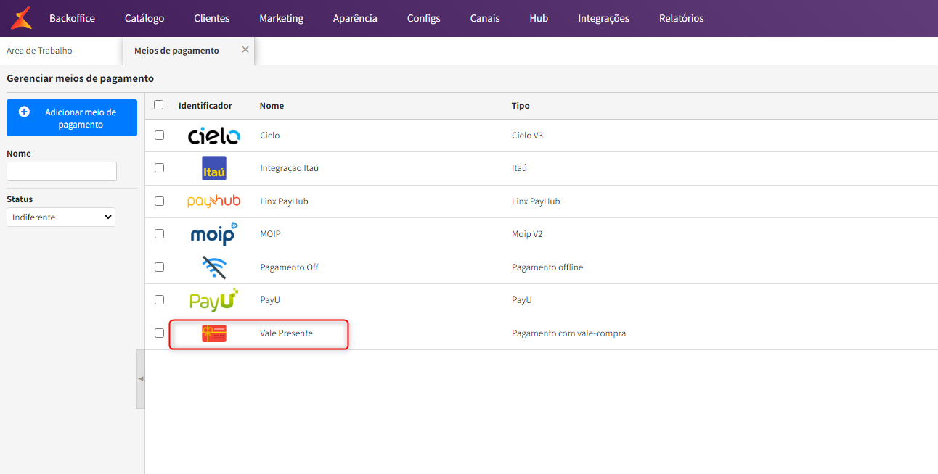Open the Marketing menu
The width and height of the screenshot is (938, 474).
click(282, 18)
